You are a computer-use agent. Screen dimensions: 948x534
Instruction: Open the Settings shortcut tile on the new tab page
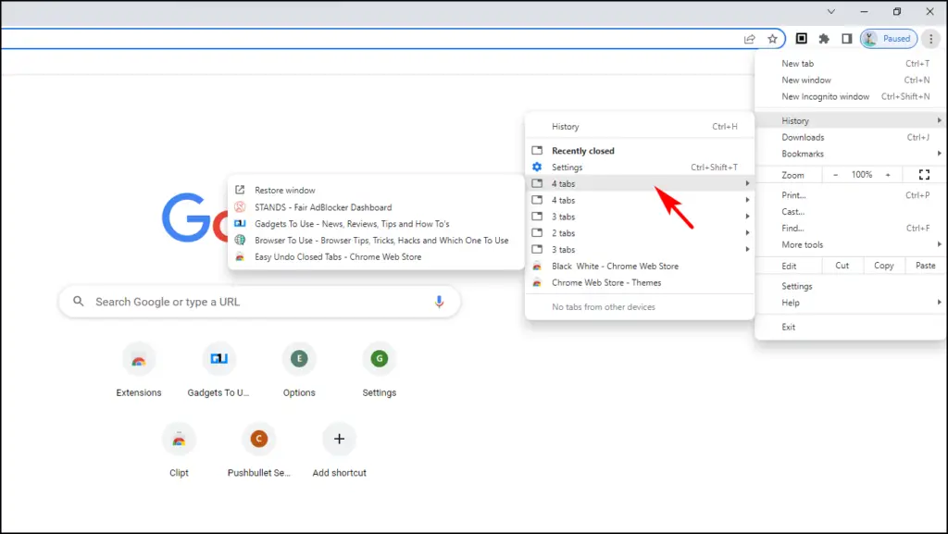[x=379, y=369]
